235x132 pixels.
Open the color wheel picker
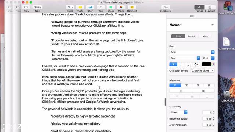click(213, 65)
